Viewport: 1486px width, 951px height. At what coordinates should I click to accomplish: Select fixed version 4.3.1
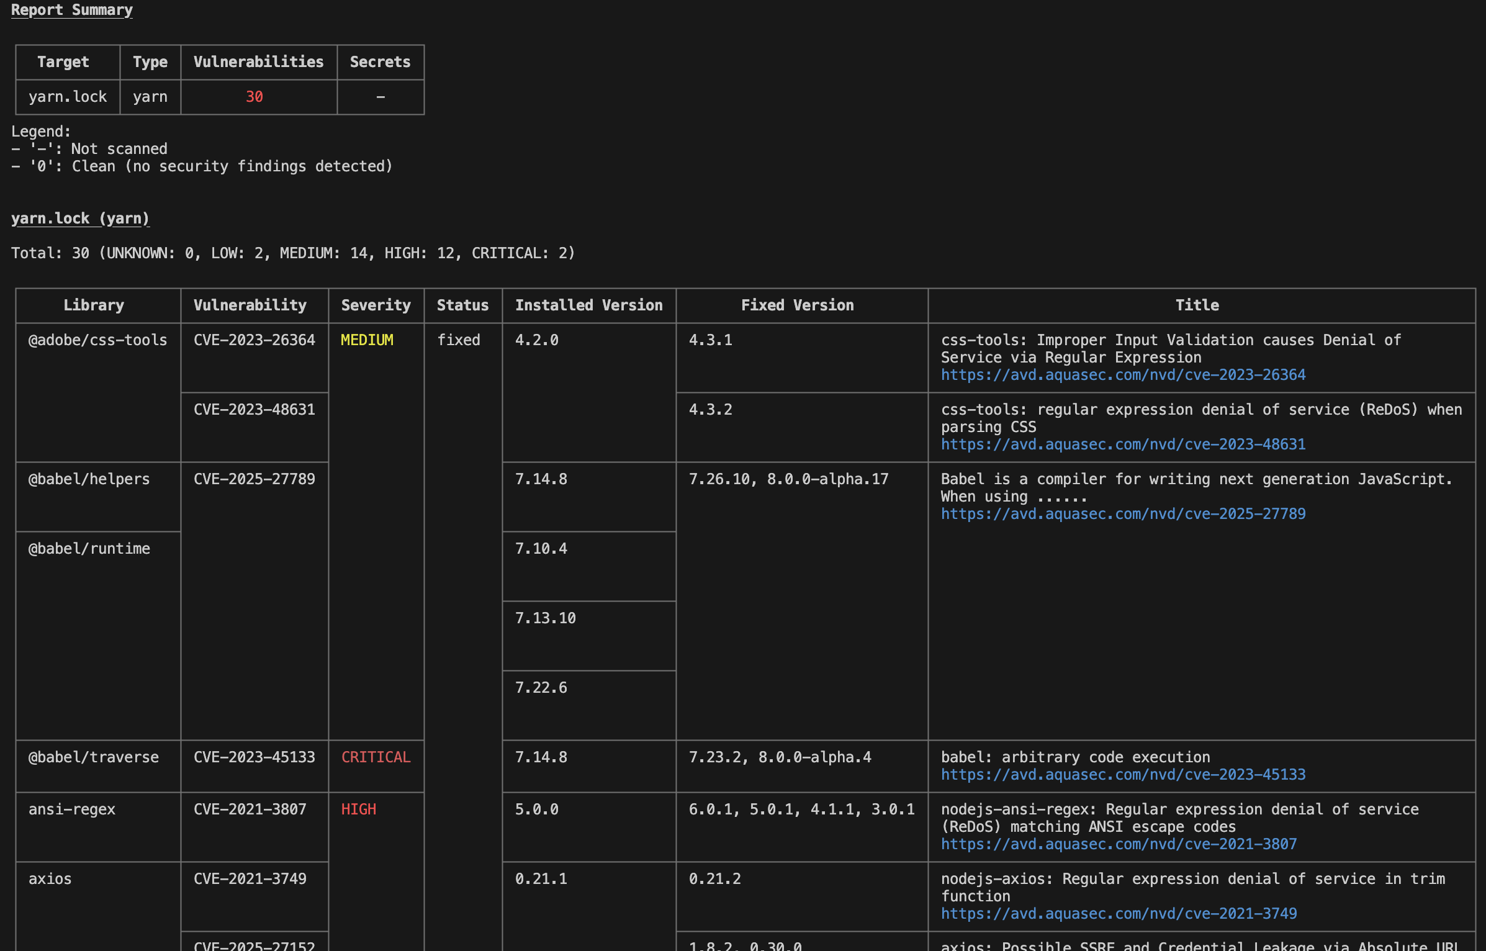point(711,340)
